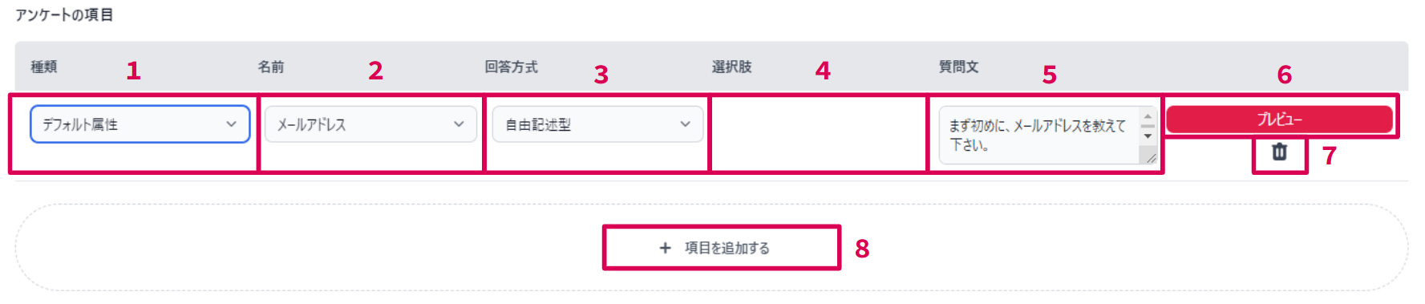Click the プレビュー button
Image resolution: width=1425 pixels, height=304 pixels.
pos(1279,120)
